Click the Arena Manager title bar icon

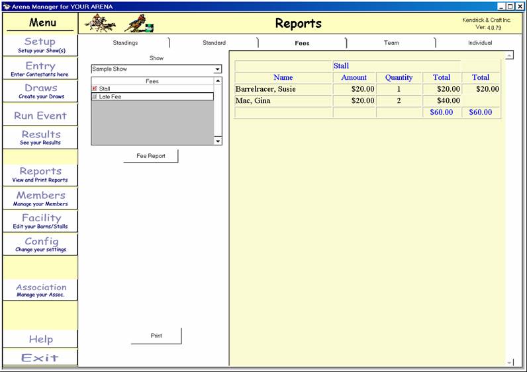(x=6, y=6)
